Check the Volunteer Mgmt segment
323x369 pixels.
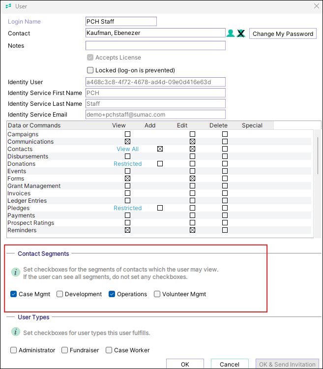[157, 294]
